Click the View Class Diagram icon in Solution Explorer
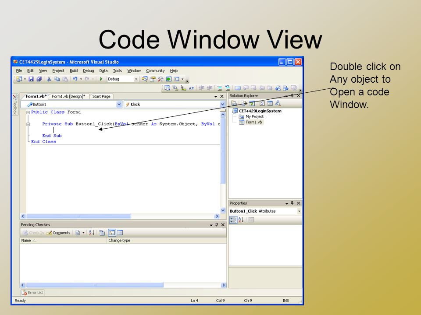 (278, 103)
